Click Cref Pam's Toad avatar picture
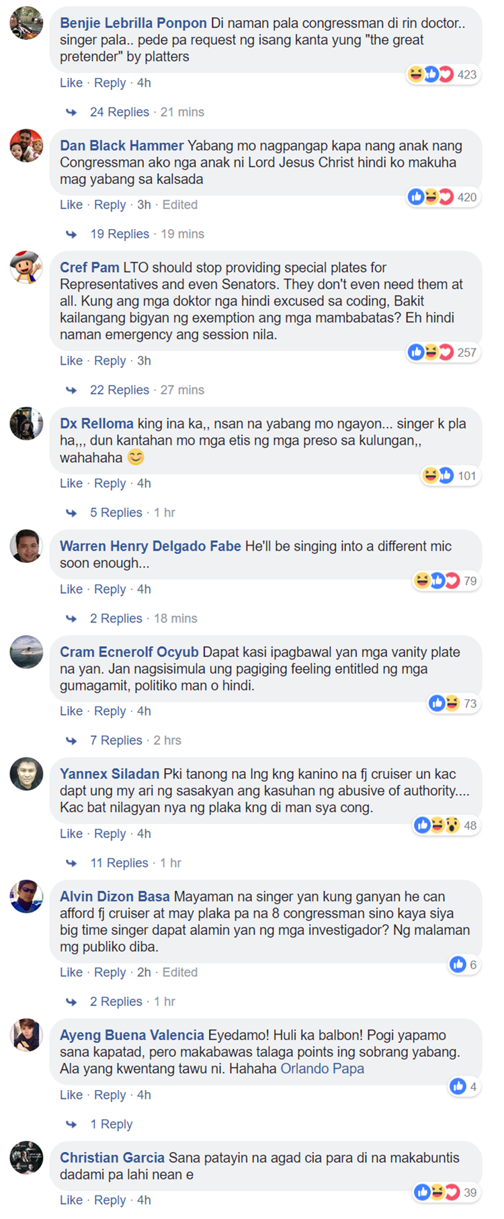504x1219 pixels. [x=26, y=267]
